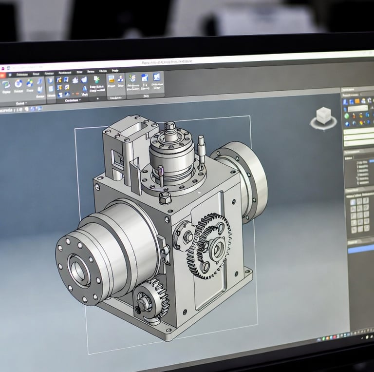Expand the Sketch group dropdown arrow in the ribbon
The width and height of the screenshot is (374, 372).
pos(26,103)
